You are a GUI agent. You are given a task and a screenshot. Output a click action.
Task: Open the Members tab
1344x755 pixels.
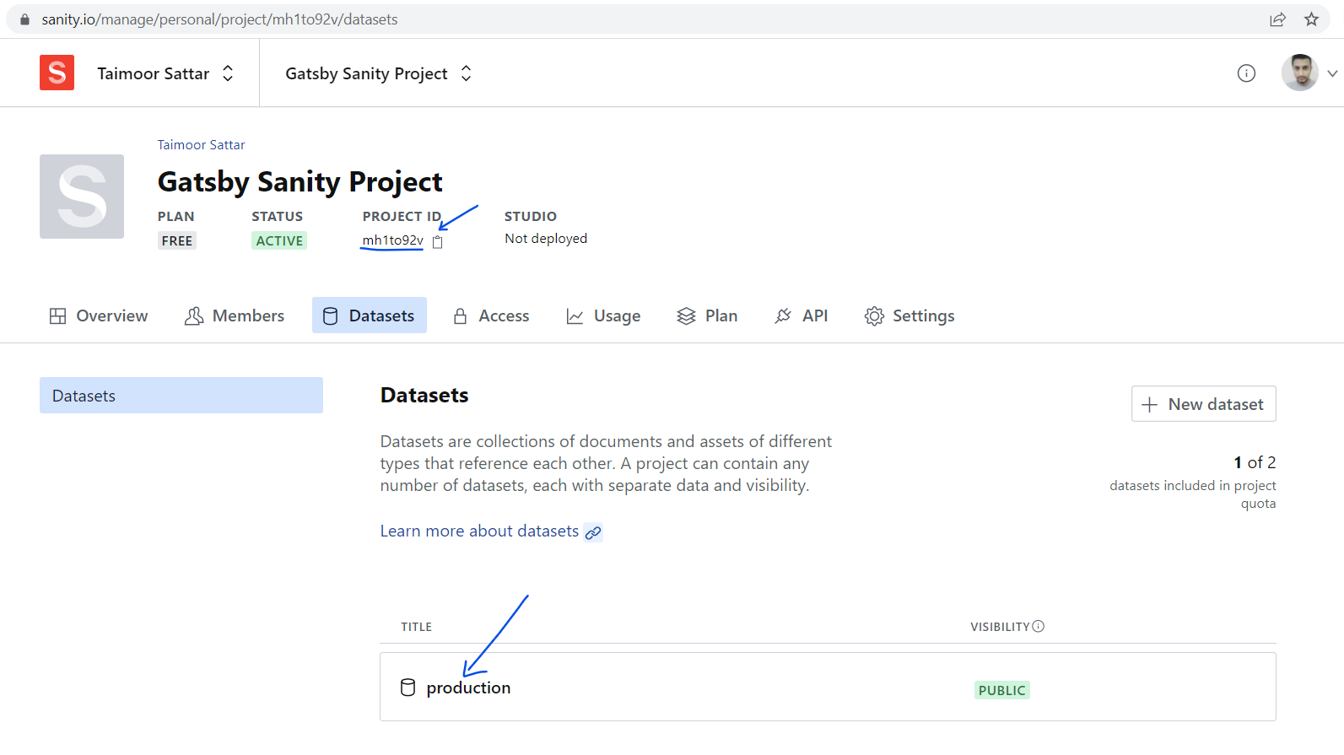click(x=235, y=315)
